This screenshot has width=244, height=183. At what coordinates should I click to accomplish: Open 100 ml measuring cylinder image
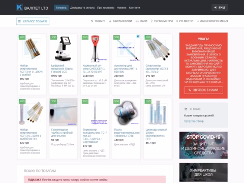coord(158,112)
